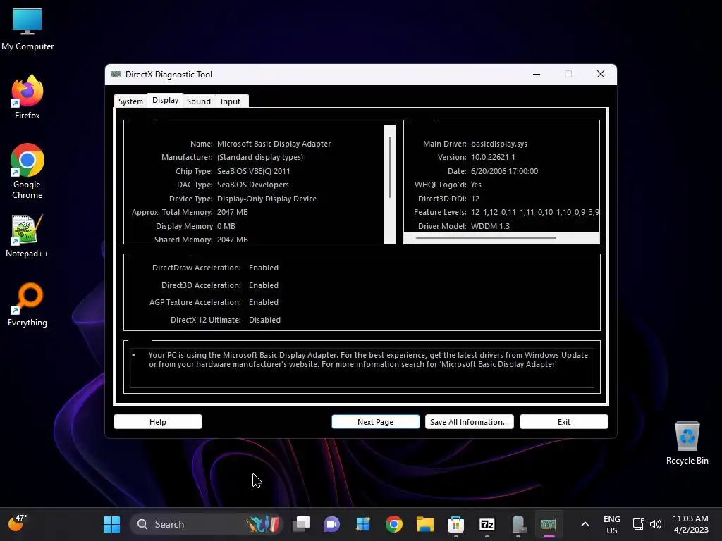Open the ENG US language switcher
722x541 pixels.
[611, 524]
